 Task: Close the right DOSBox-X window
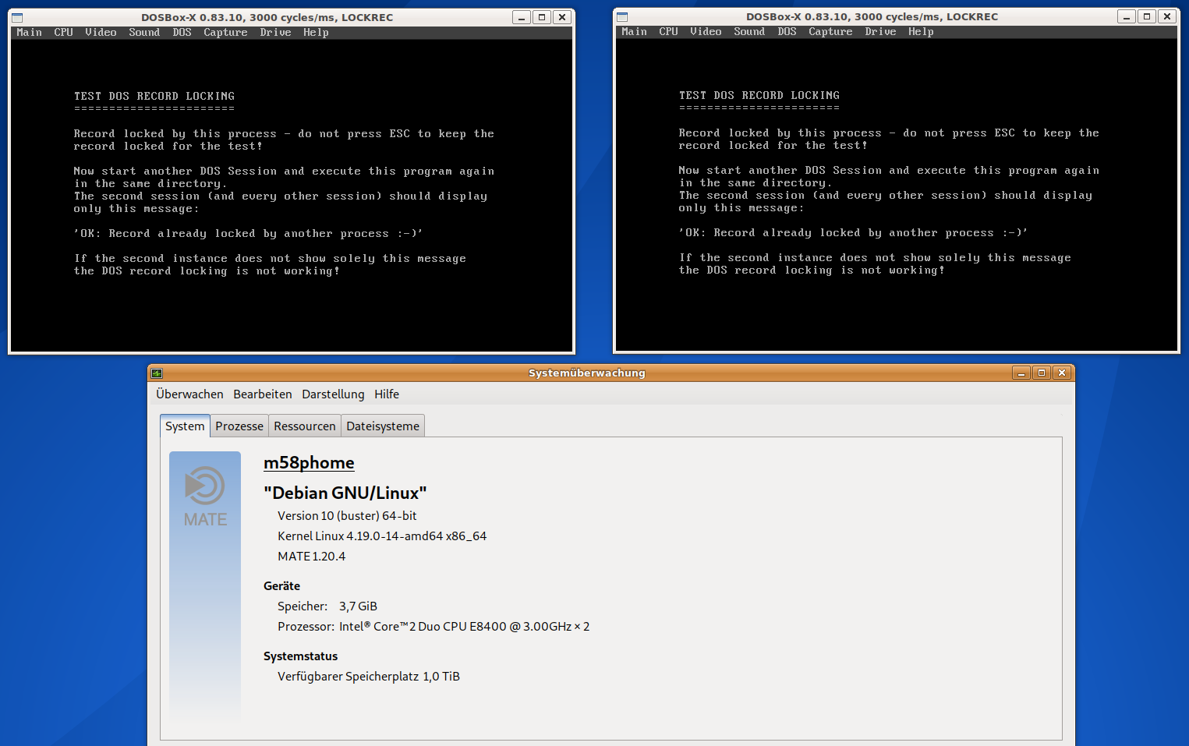click(1167, 16)
